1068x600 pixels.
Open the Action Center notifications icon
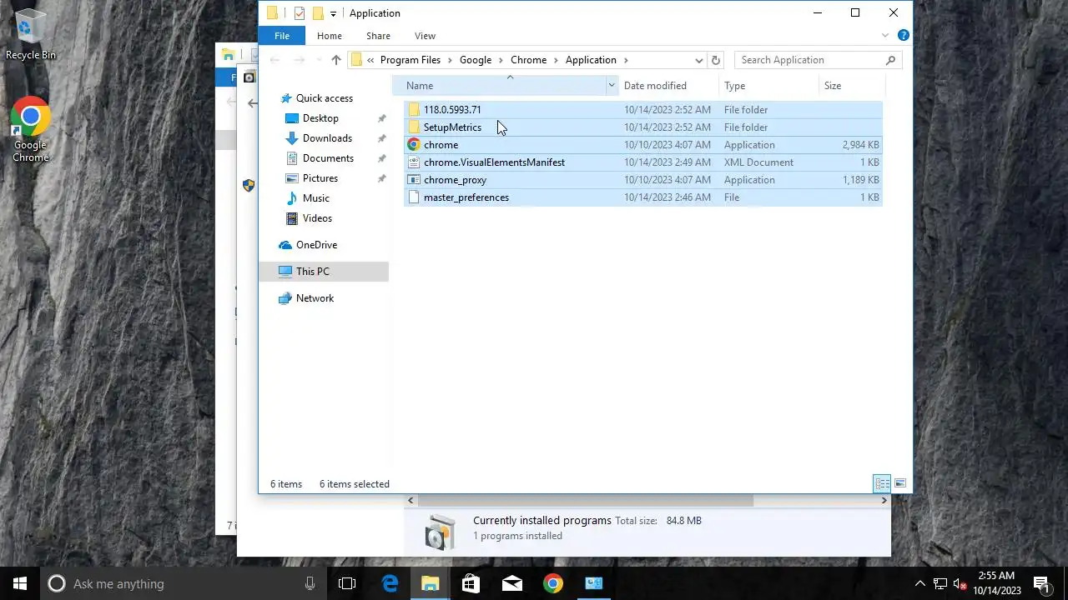click(x=1041, y=583)
